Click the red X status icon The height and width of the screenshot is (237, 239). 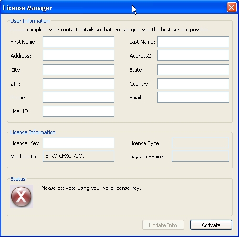21,197
